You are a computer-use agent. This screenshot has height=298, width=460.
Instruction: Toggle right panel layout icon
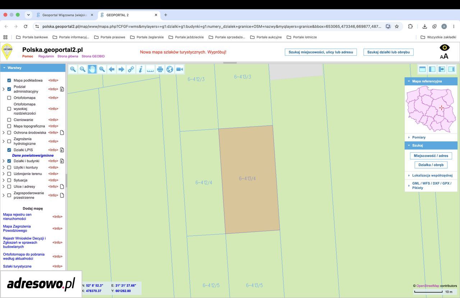point(451,69)
